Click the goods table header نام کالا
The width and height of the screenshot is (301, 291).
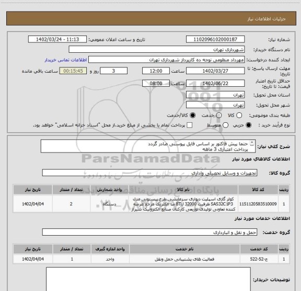183,190
